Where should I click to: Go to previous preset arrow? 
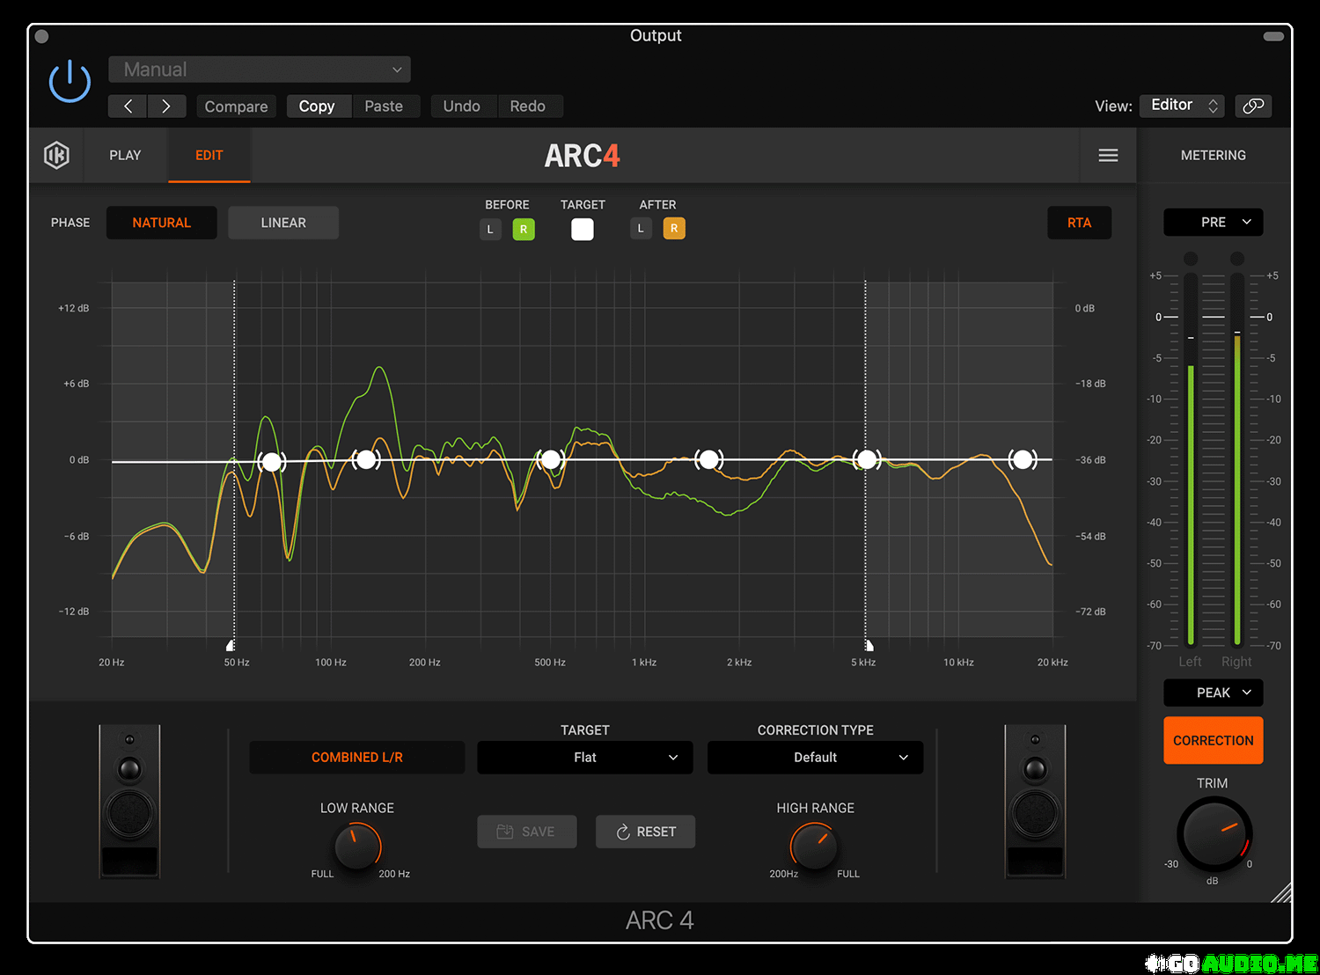pyautogui.click(x=128, y=106)
